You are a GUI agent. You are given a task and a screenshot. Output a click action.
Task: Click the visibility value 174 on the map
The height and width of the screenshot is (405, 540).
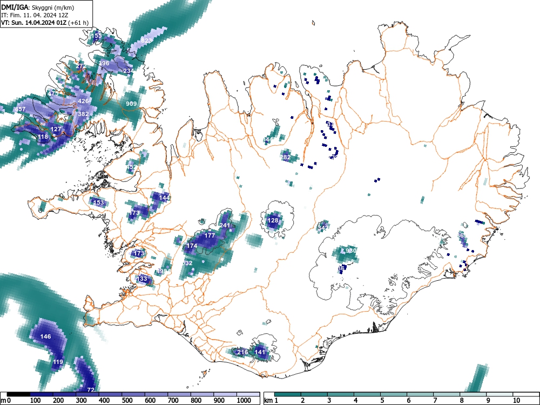coord(192,246)
